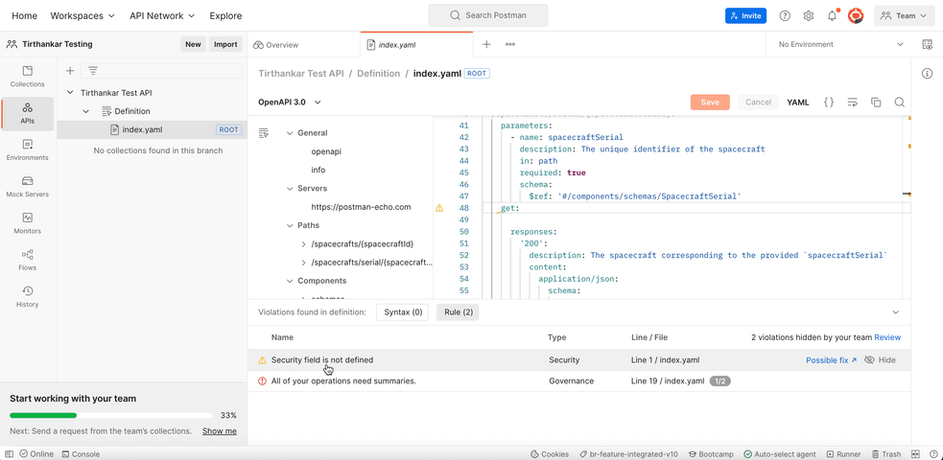This screenshot has height=460, width=943.
Task: Collapse the General outline section
Action: pos(290,132)
